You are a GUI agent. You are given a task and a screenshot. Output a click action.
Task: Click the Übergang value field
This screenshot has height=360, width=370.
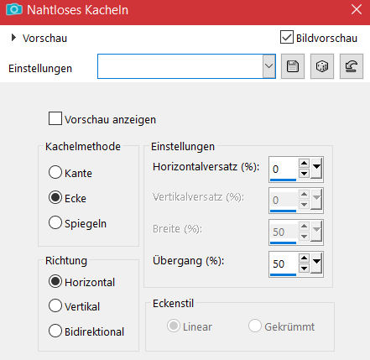pyautogui.click(x=283, y=263)
